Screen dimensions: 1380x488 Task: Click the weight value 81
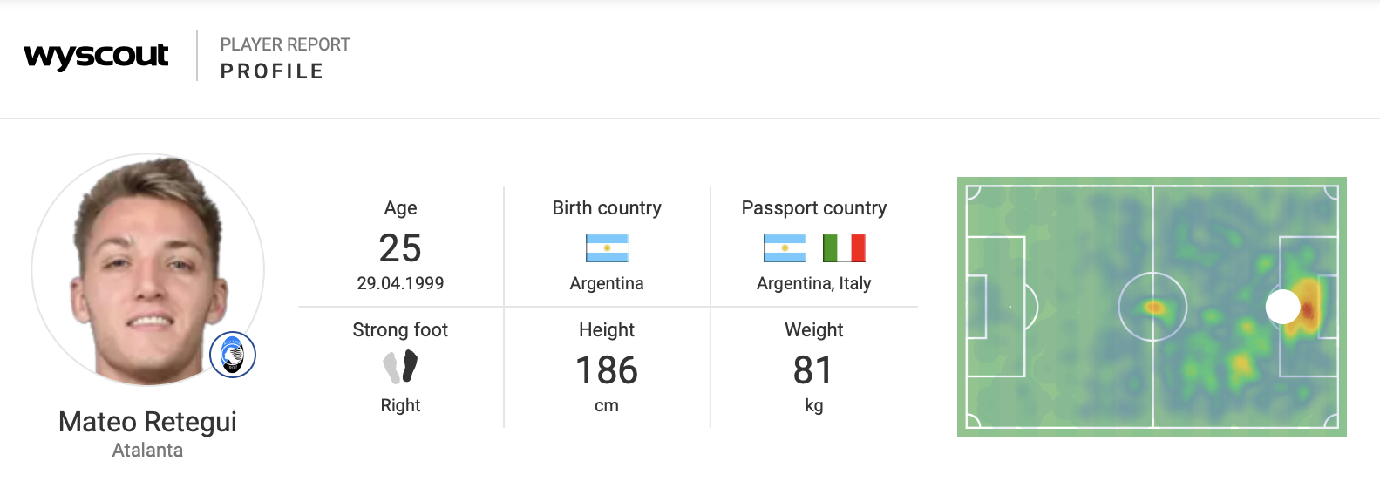[x=813, y=370]
